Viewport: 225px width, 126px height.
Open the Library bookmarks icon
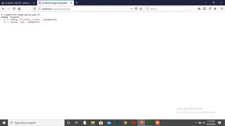[199, 9]
